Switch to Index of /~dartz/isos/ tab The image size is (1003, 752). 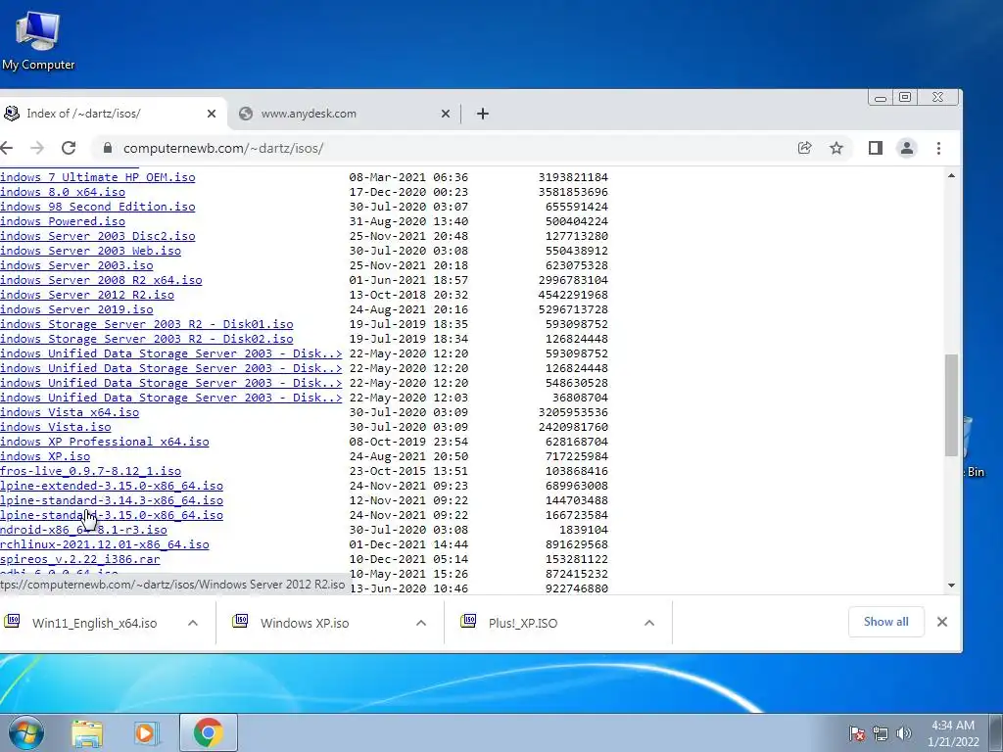pos(106,114)
